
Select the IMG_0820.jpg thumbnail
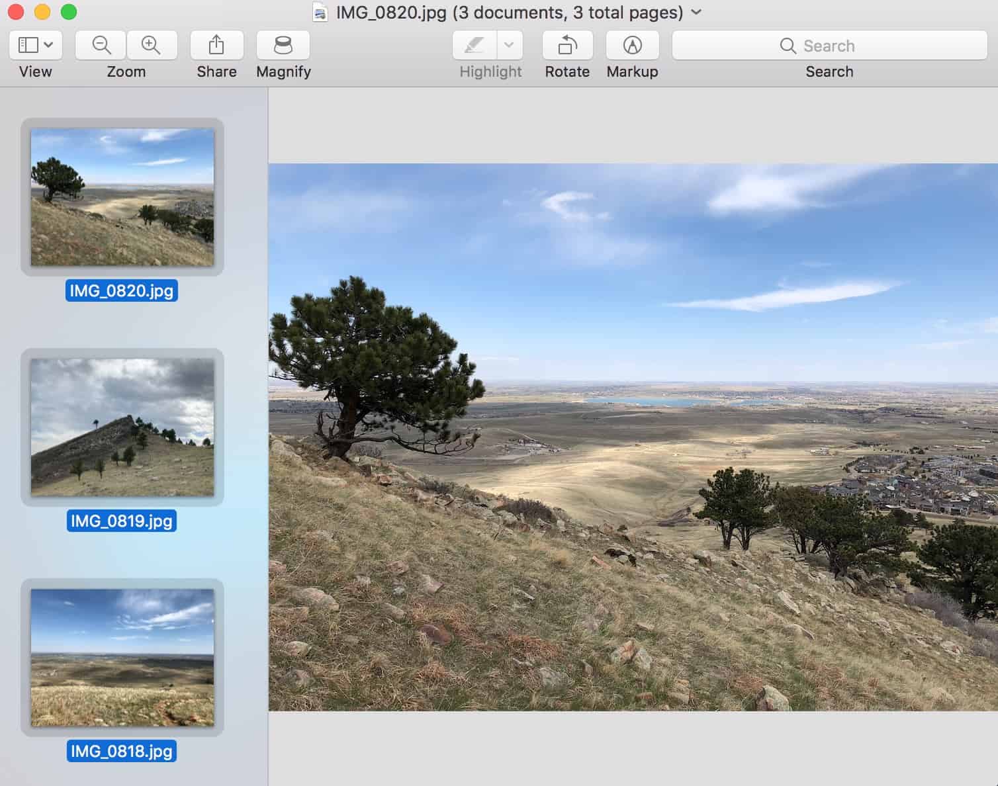pos(122,197)
